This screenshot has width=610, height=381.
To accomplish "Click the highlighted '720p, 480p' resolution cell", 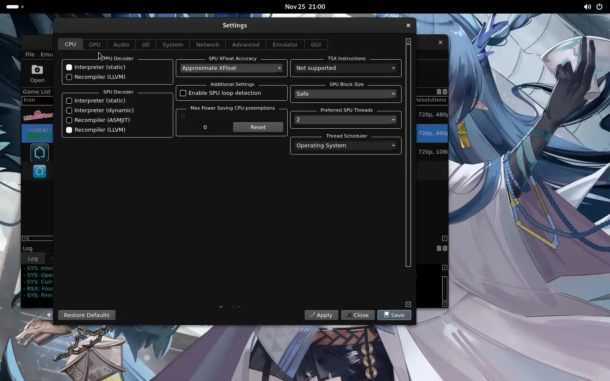I will pyautogui.click(x=433, y=133).
